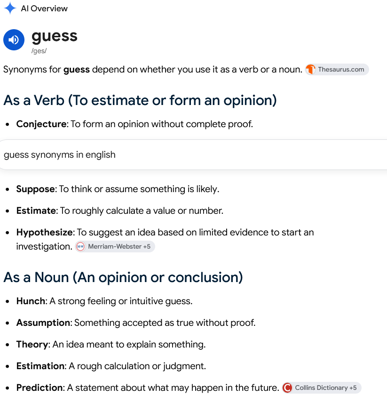Click the orange Thesaurus.com logo icon

point(311,69)
